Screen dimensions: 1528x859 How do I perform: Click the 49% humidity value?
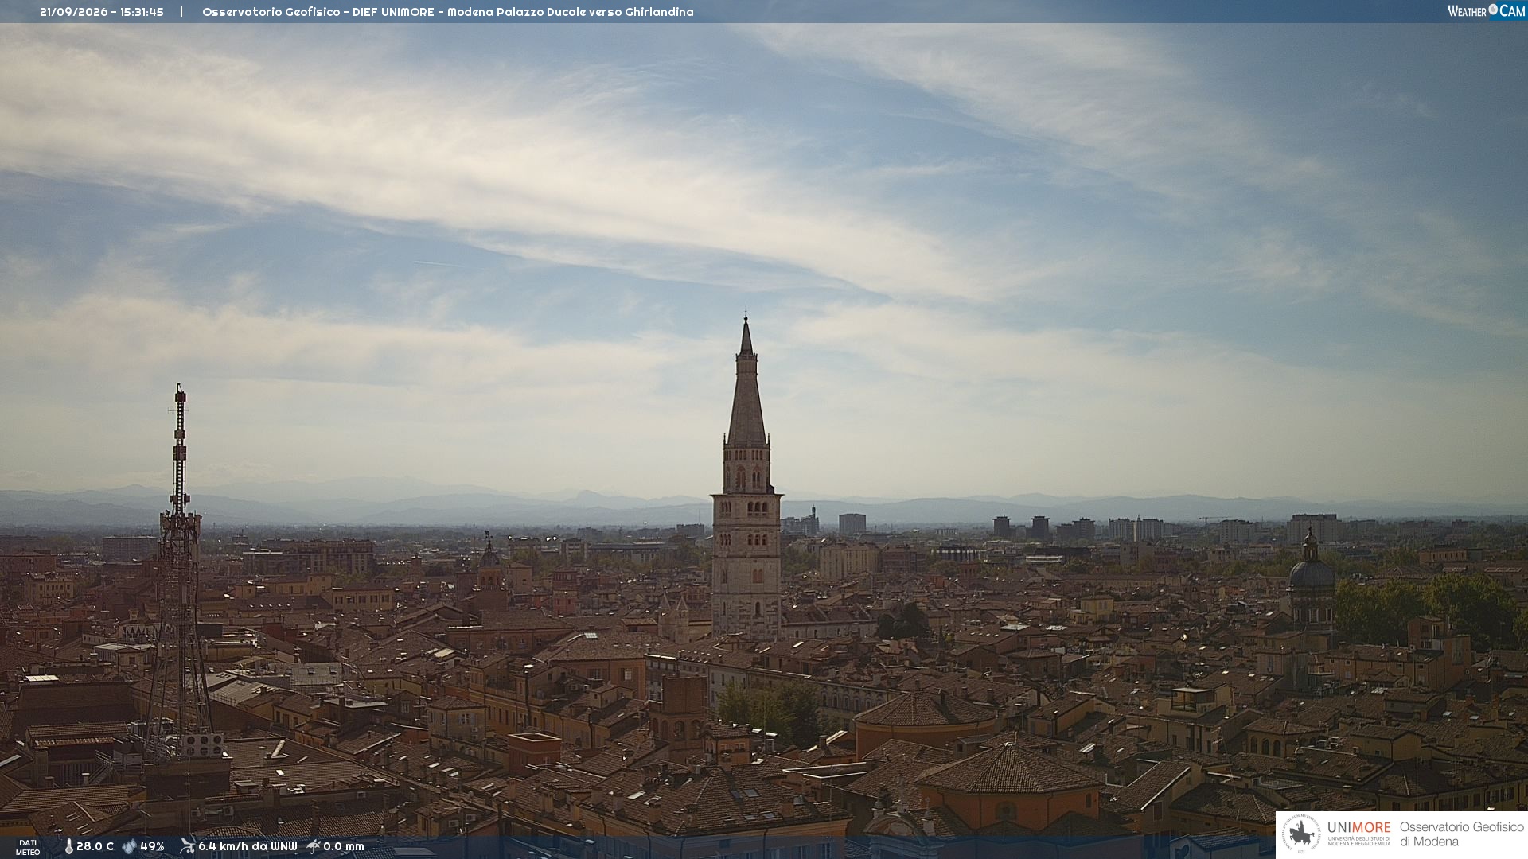[152, 847]
